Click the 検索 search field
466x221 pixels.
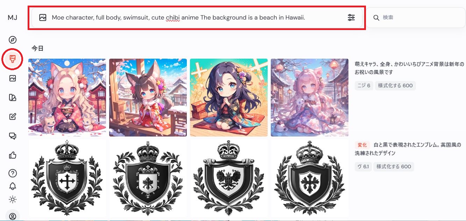pos(416,17)
